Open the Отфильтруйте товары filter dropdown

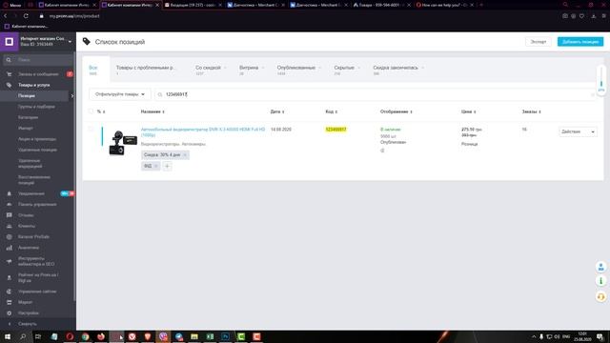coord(120,94)
